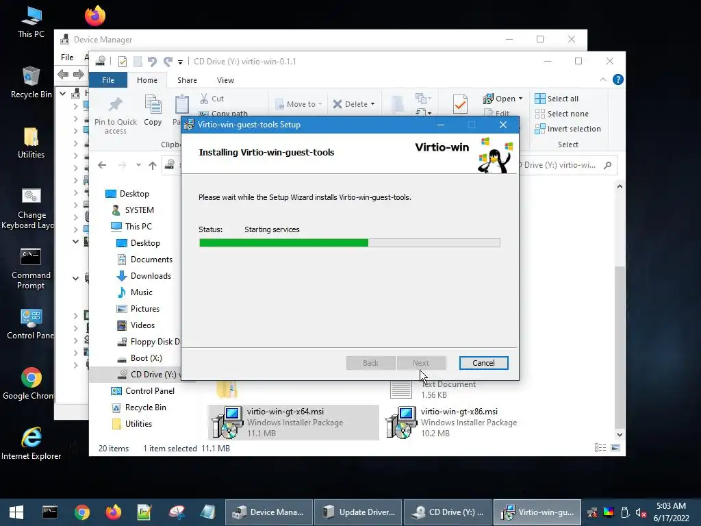Expand the Open dropdown arrow in ribbon
This screenshot has height=526, width=701.
(x=520, y=99)
